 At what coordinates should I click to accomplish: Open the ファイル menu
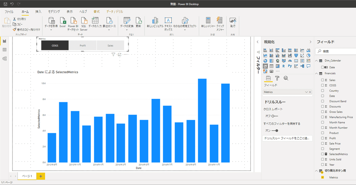pyautogui.click(x=9, y=12)
